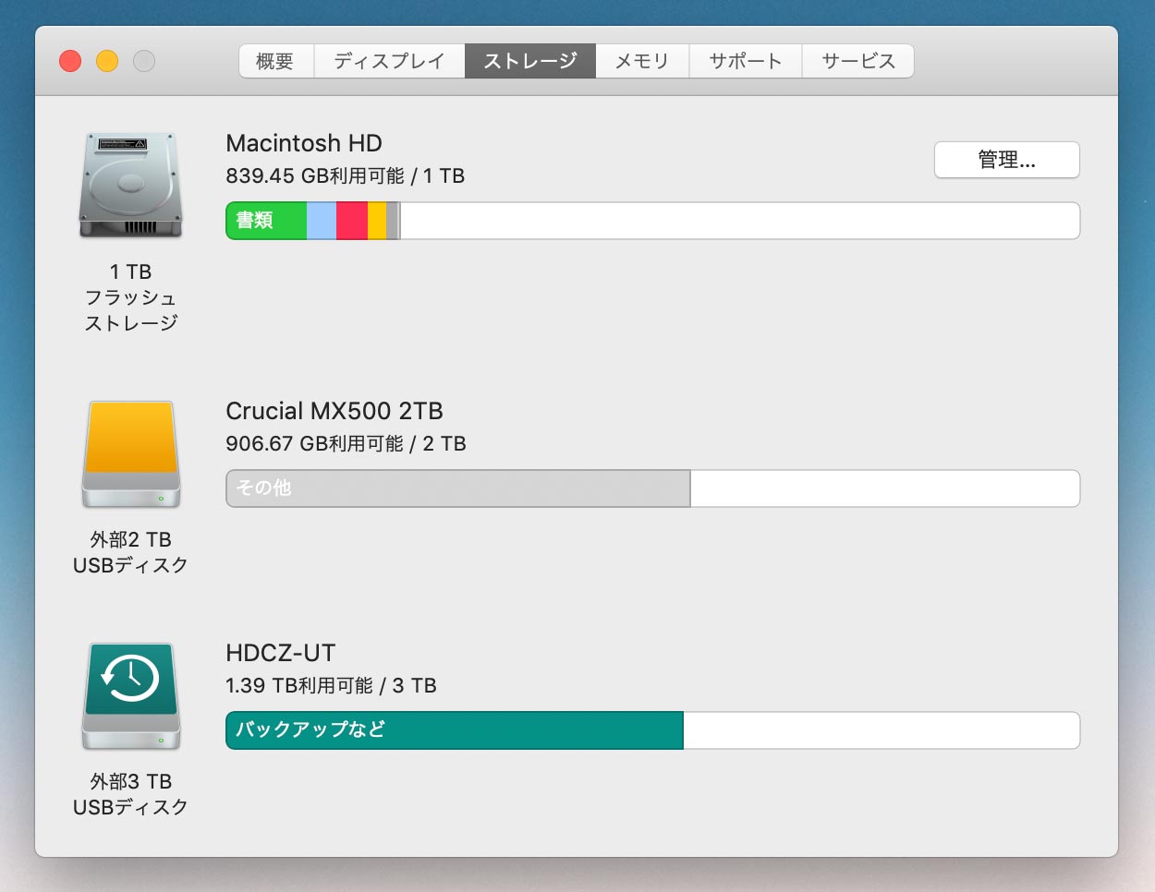The width and height of the screenshot is (1155, 892).
Task: Click the Time Machine HDCZ-UT drive icon
Action: [130, 696]
